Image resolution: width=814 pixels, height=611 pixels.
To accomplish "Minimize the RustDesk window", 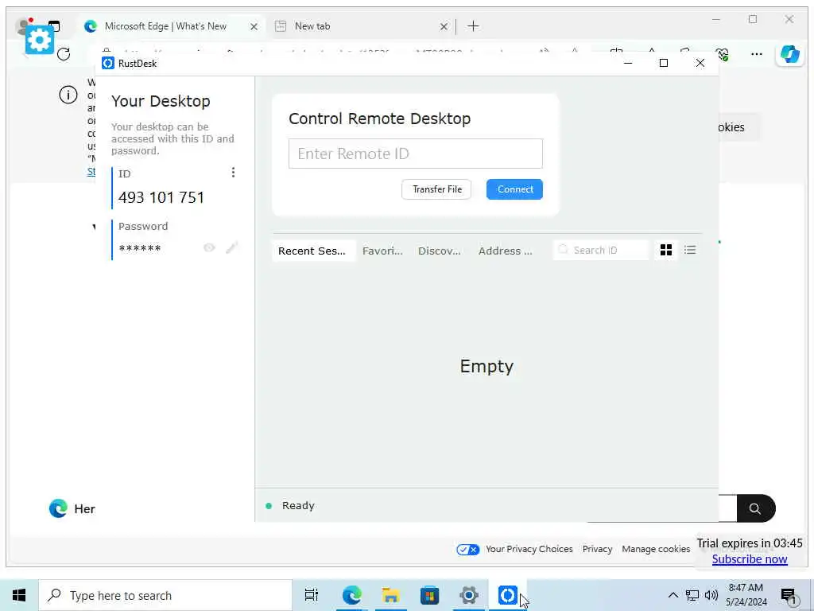I will click(628, 64).
